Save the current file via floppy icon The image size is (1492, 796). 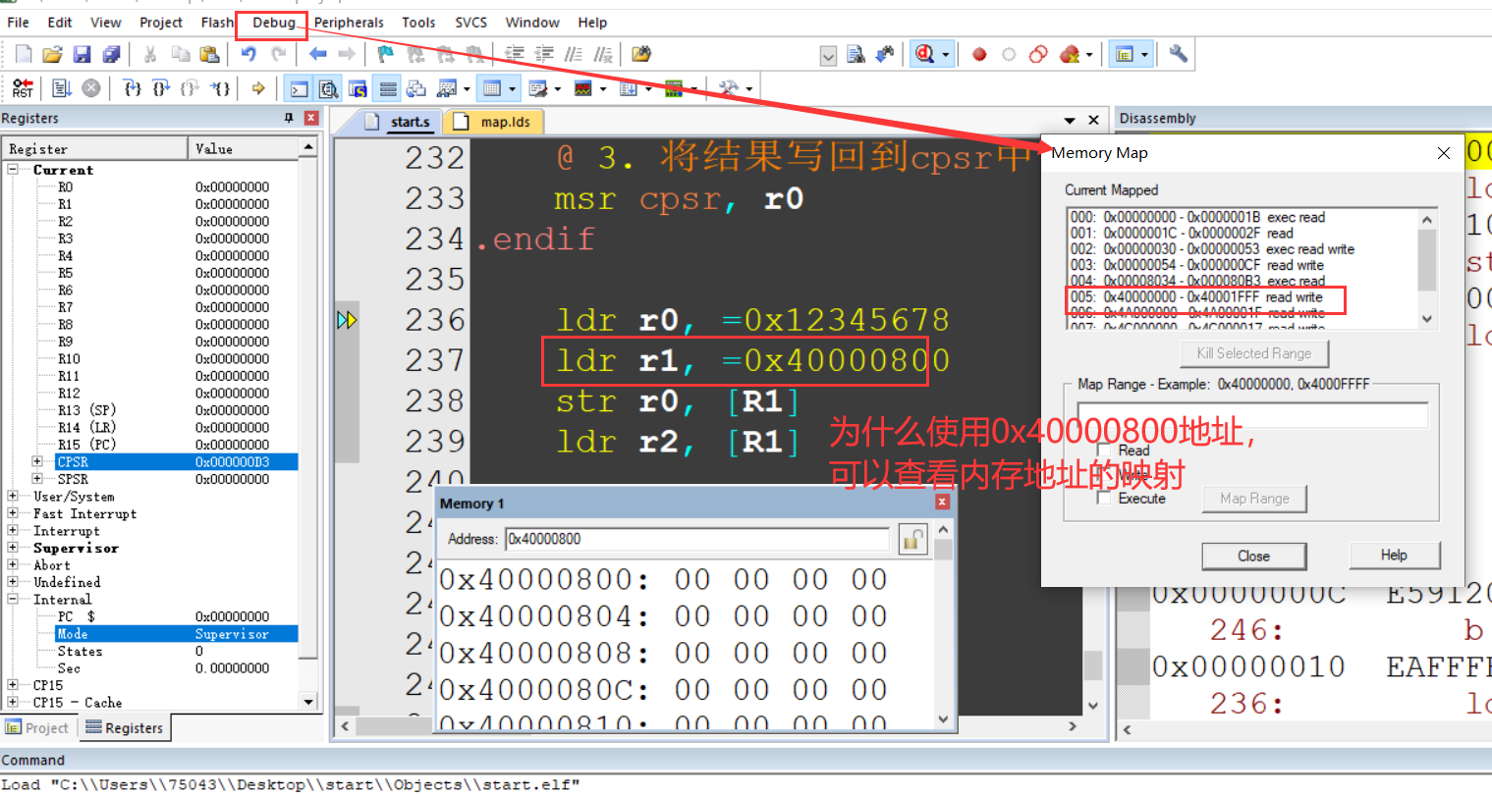[83, 55]
